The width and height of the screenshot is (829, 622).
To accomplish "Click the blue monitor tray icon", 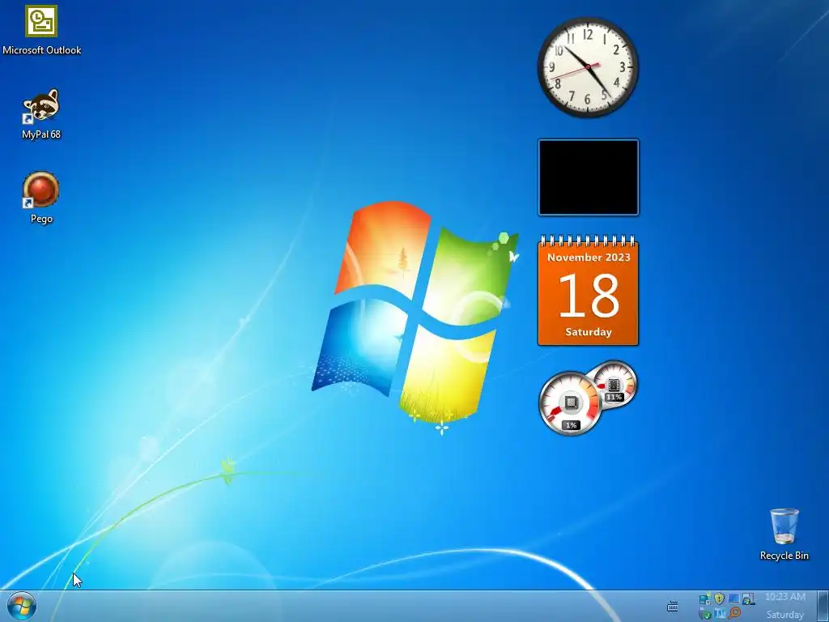I will pyautogui.click(x=733, y=599).
